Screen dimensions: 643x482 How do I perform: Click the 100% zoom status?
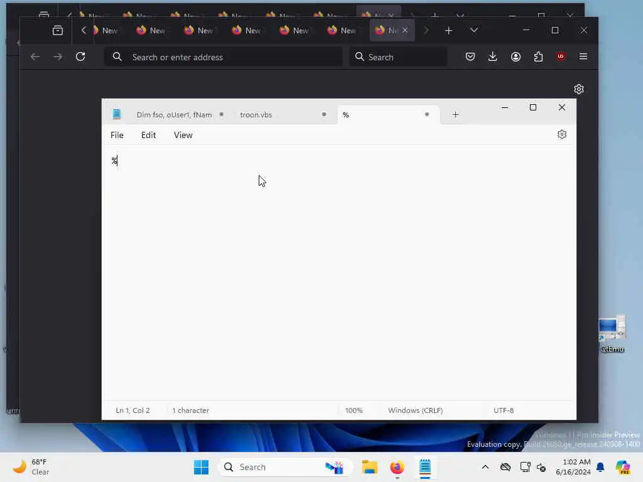click(354, 410)
